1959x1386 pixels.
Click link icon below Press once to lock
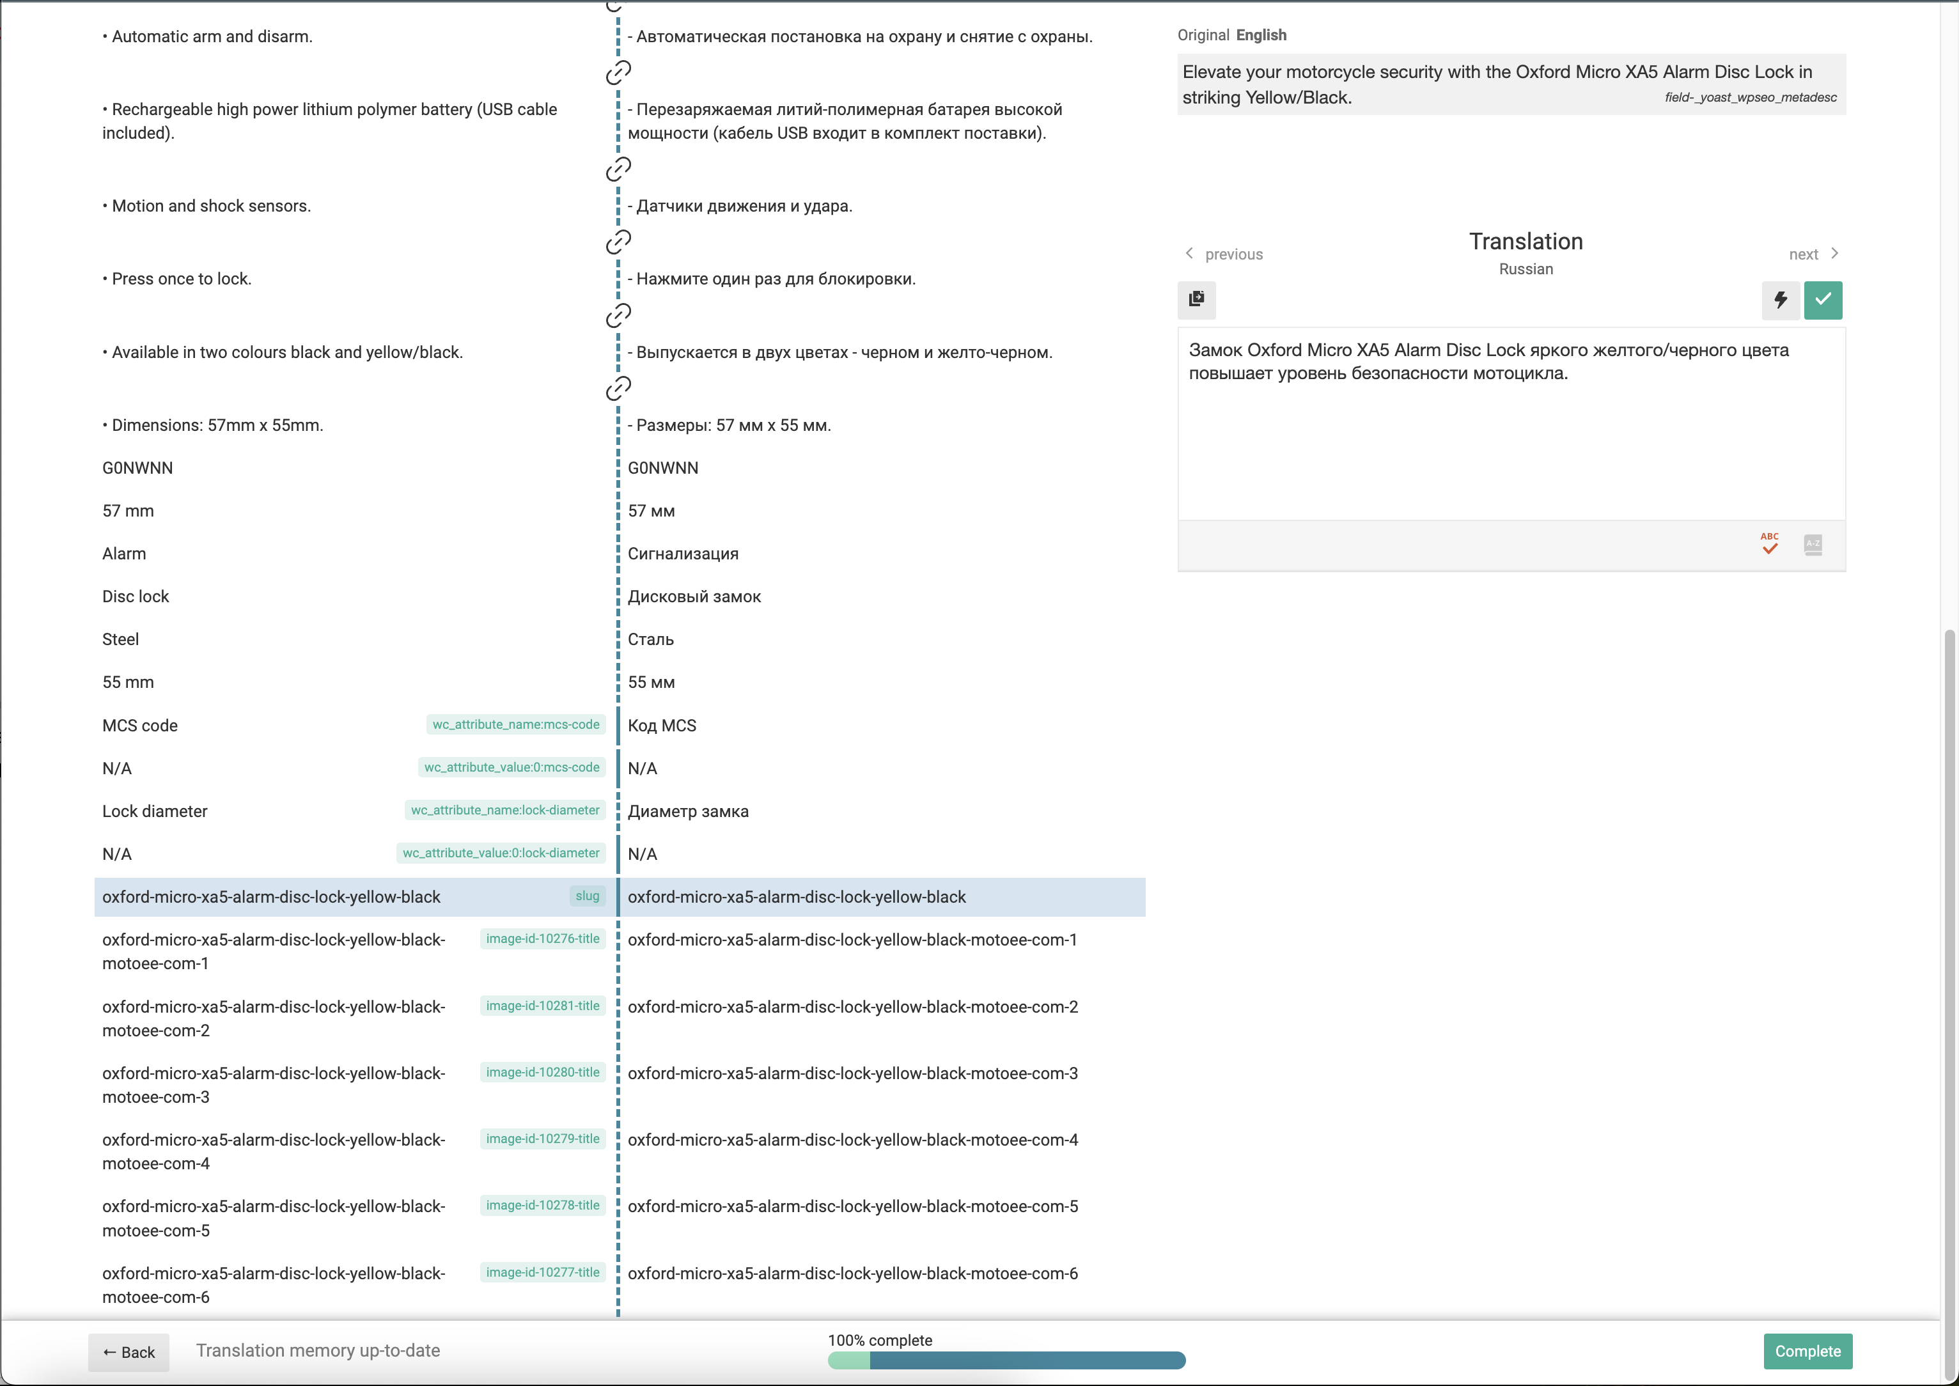[618, 316]
